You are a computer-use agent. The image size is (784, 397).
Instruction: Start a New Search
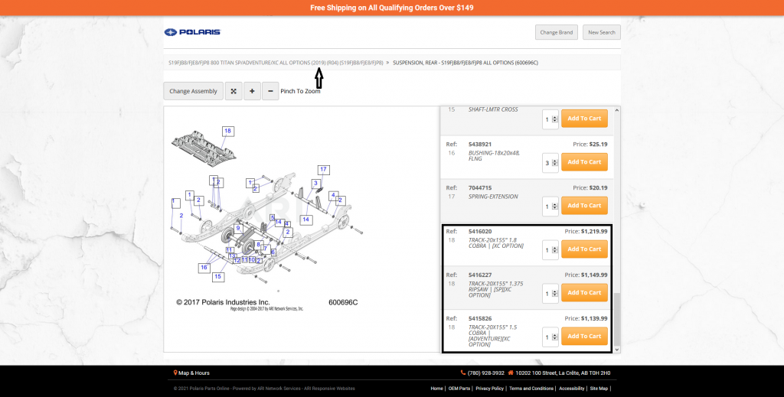tap(601, 32)
